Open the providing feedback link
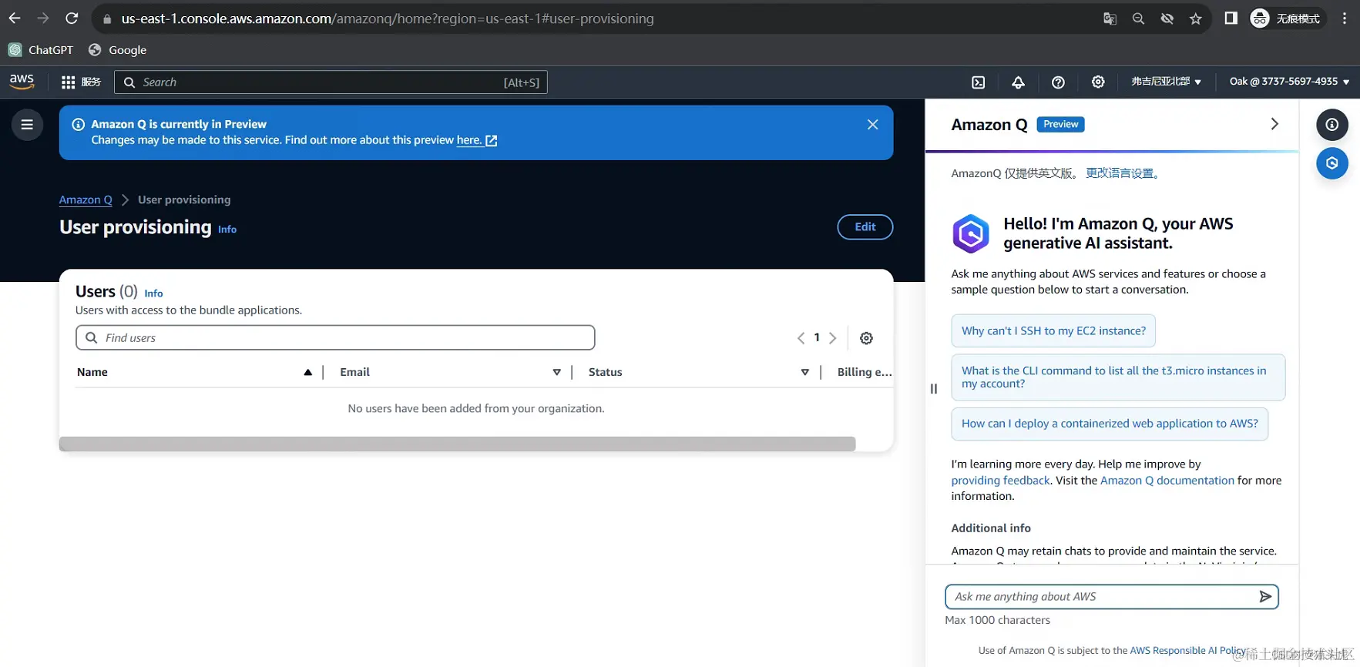1360x667 pixels. tap(1000, 481)
